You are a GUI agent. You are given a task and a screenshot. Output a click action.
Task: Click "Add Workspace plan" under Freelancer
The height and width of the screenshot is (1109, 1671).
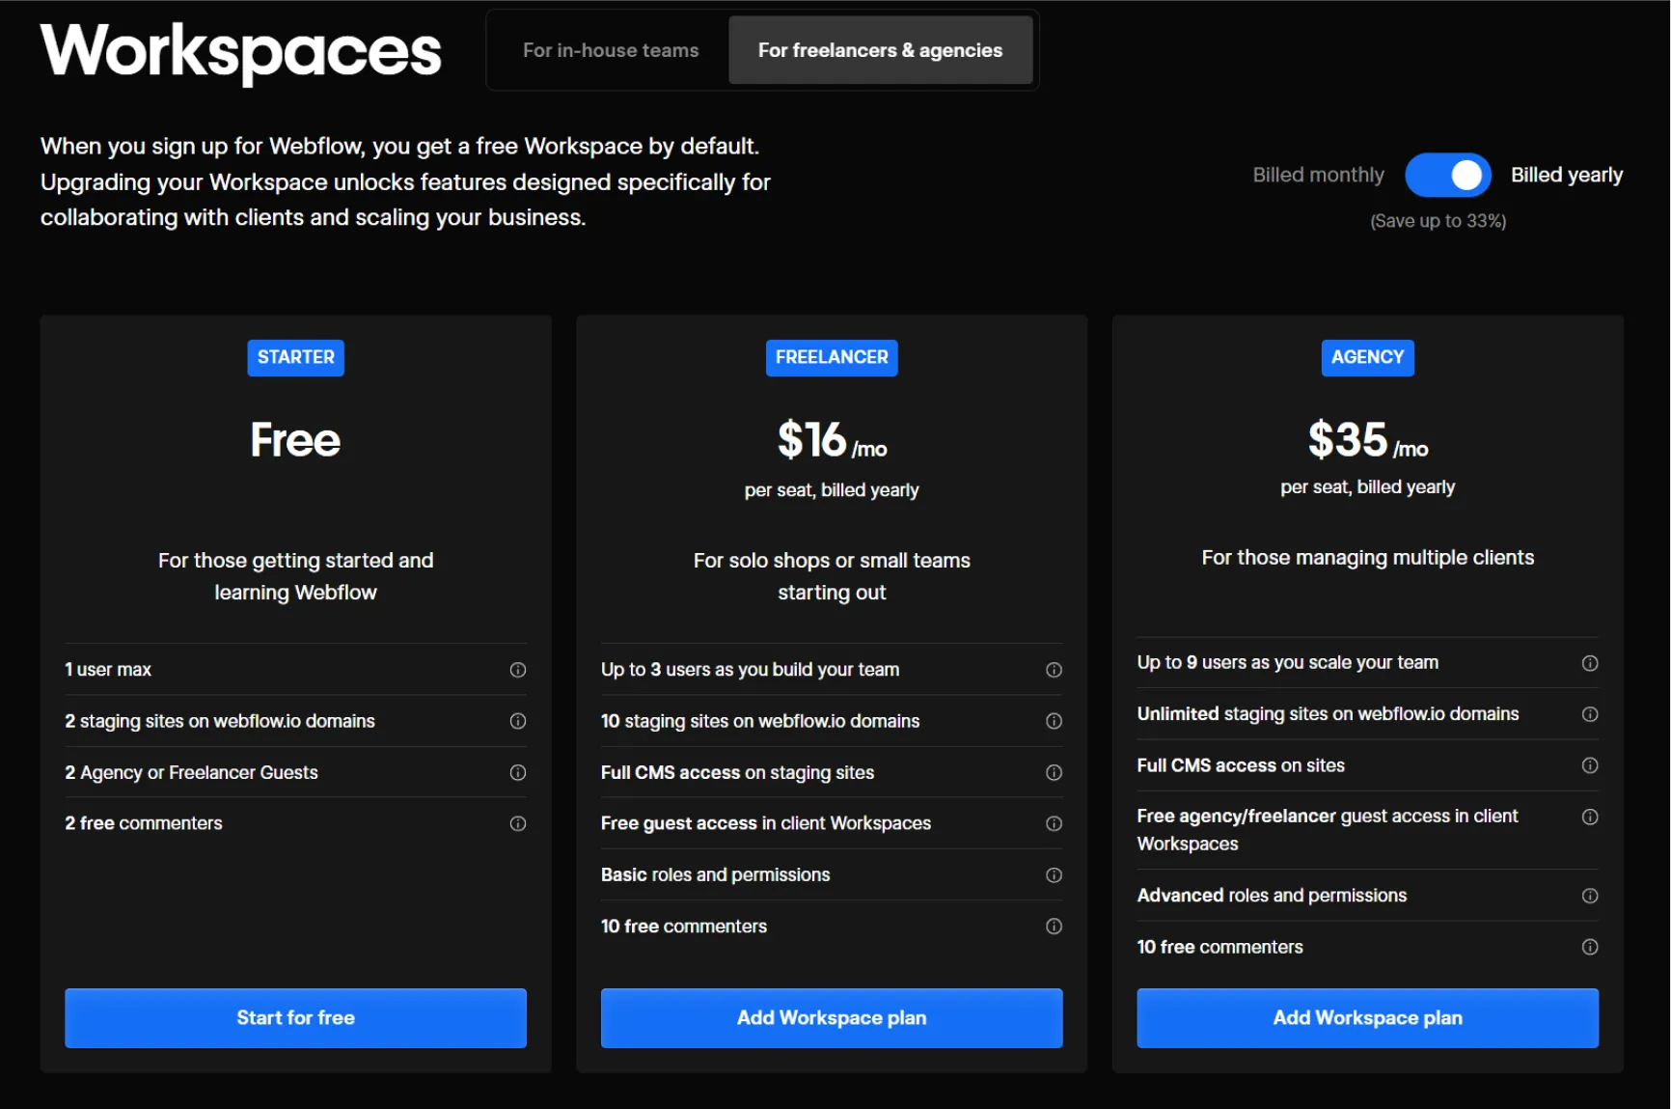click(x=831, y=1017)
